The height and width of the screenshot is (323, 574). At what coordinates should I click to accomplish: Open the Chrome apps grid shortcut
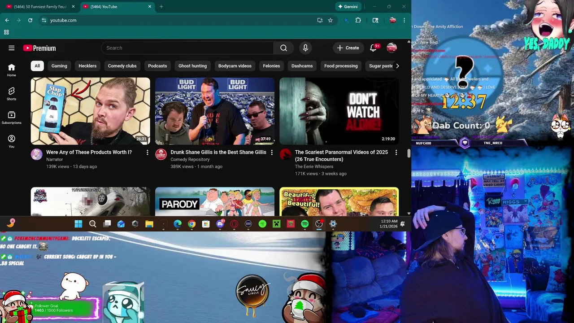[x=6, y=32]
